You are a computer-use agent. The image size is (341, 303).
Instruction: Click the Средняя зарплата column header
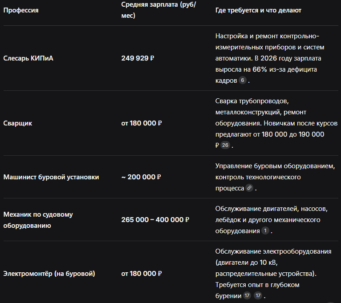click(x=158, y=10)
